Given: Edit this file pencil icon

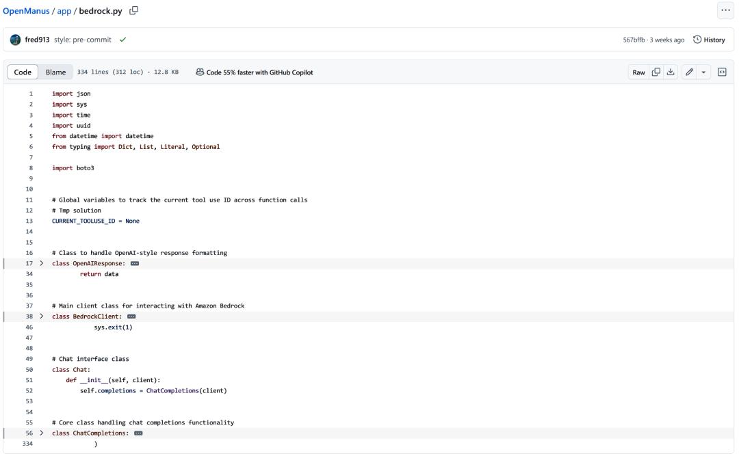Looking at the screenshot, I should 690,72.
